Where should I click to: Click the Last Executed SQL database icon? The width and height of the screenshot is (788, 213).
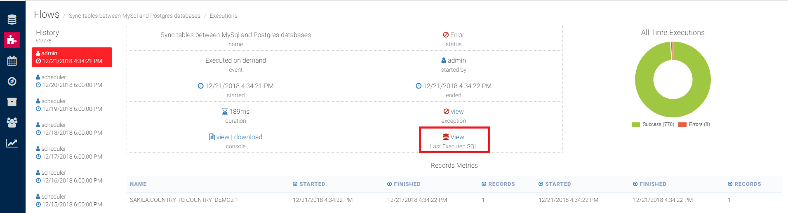(446, 137)
